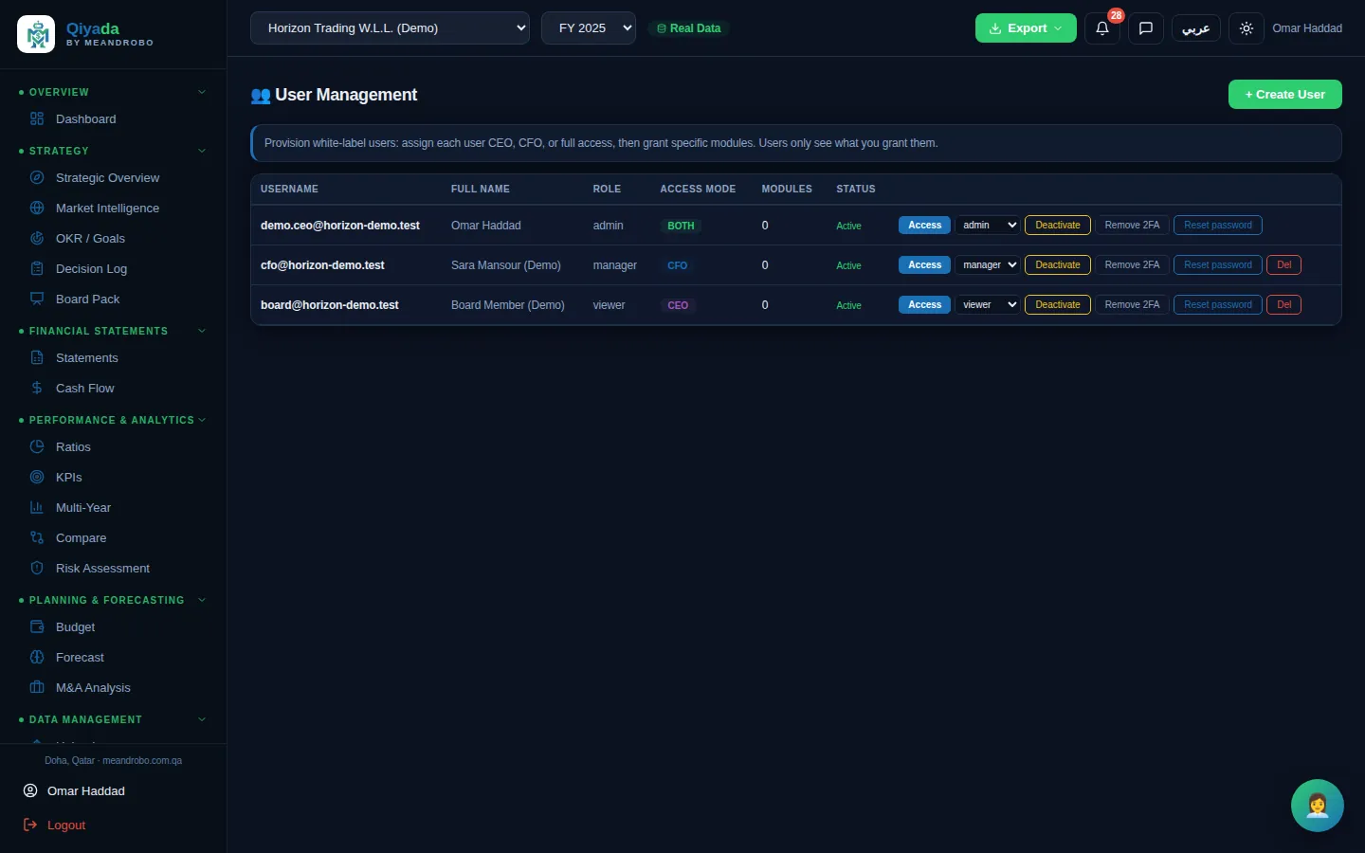Deactivate the cfo@horizon-demo.test user

coord(1058,265)
